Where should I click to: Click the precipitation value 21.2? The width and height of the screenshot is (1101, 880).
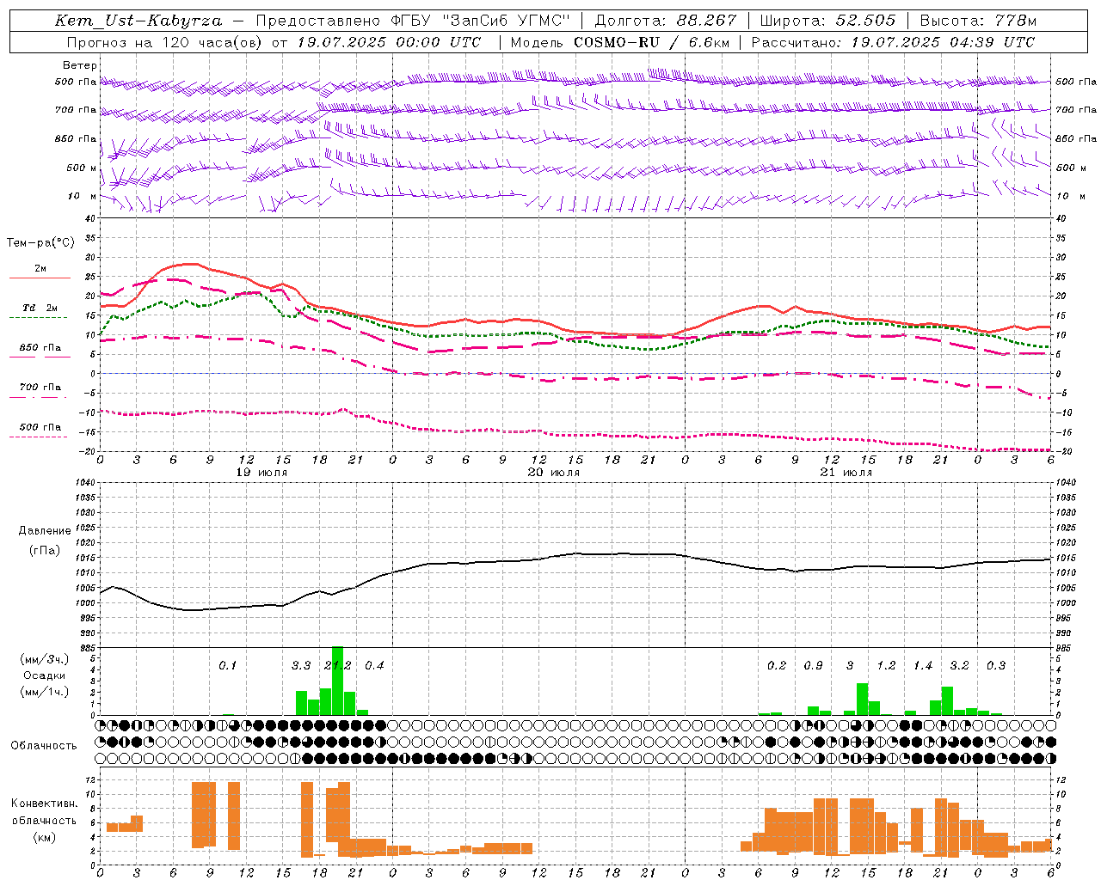tap(338, 666)
